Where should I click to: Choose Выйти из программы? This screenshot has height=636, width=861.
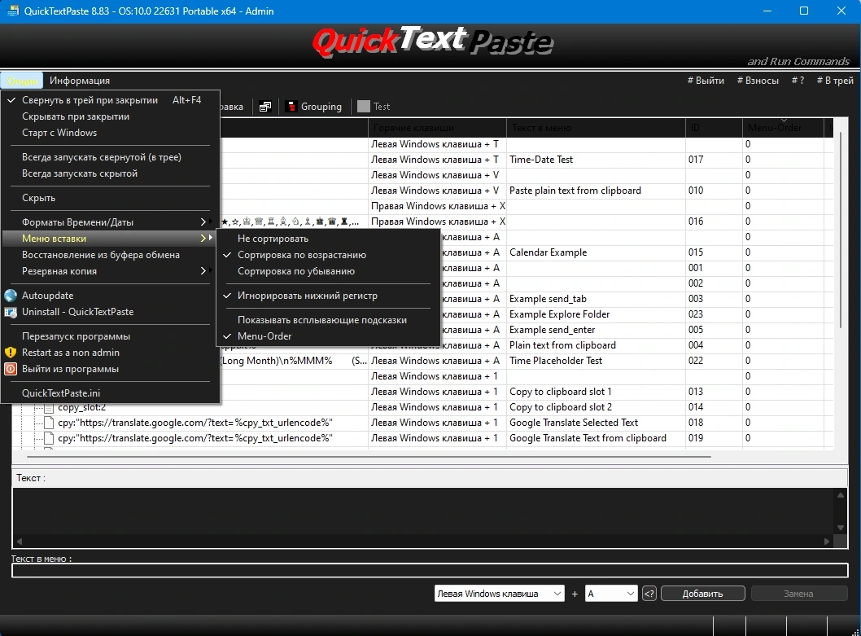click(x=111, y=369)
